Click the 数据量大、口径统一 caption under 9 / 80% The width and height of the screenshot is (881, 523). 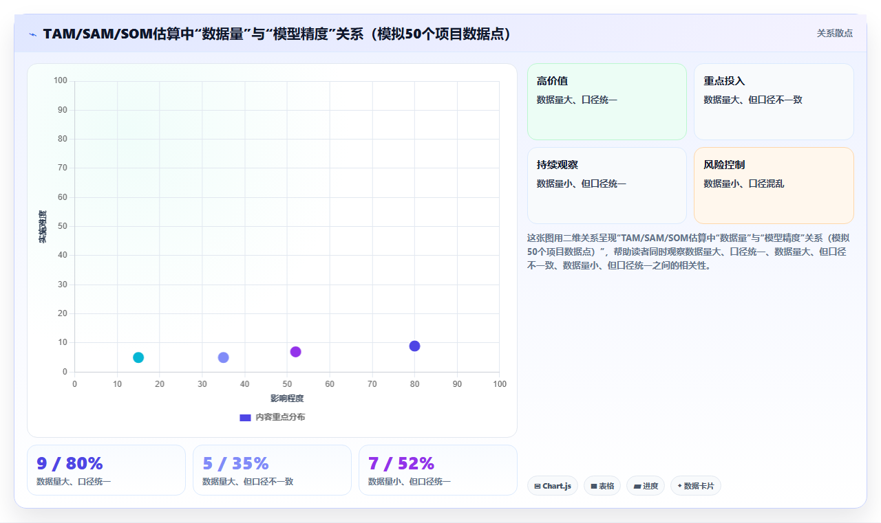click(74, 482)
